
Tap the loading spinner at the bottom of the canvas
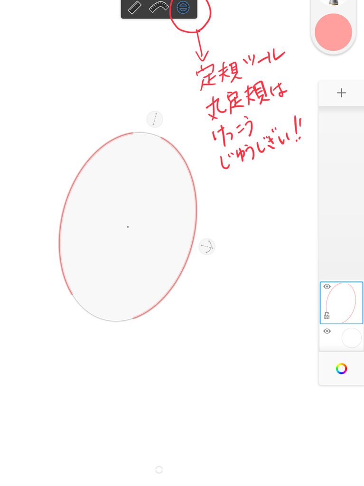click(159, 470)
